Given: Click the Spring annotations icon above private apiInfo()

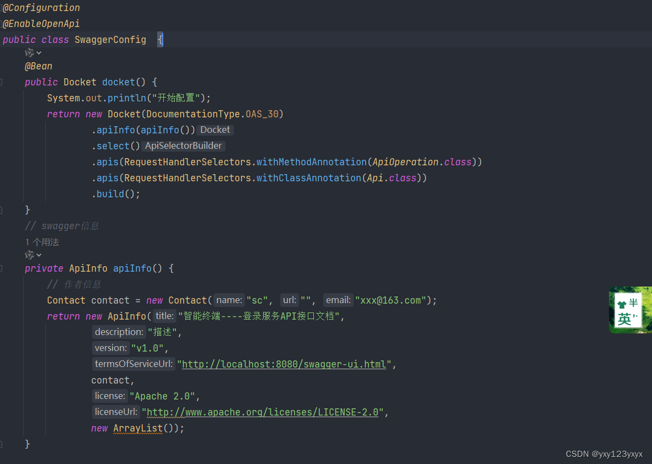Looking at the screenshot, I should 29,255.
